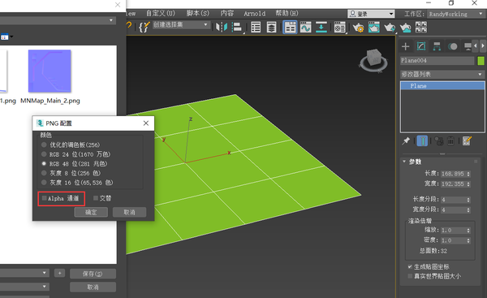The width and height of the screenshot is (487, 298).
Task: Click the Configure Modifier Sets icon
Action: (467, 141)
